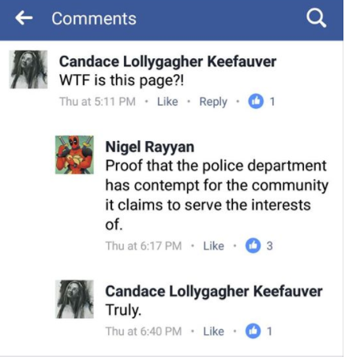The height and width of the screenshot is (357, 345).
Task: Open Candace's name link above 'Truly.'
Action: pos(214,292)
